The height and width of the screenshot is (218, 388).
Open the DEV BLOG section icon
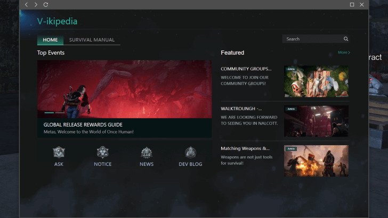[x=190, y=153]
